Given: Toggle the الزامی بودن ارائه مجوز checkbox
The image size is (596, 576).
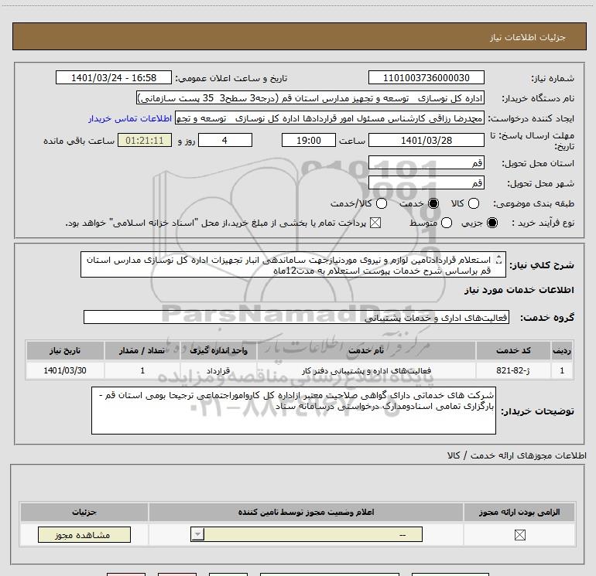Looking at the screenshot, I should pos(519,535).
